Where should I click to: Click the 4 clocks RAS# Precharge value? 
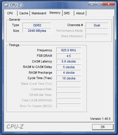click(x=68, y=73)
